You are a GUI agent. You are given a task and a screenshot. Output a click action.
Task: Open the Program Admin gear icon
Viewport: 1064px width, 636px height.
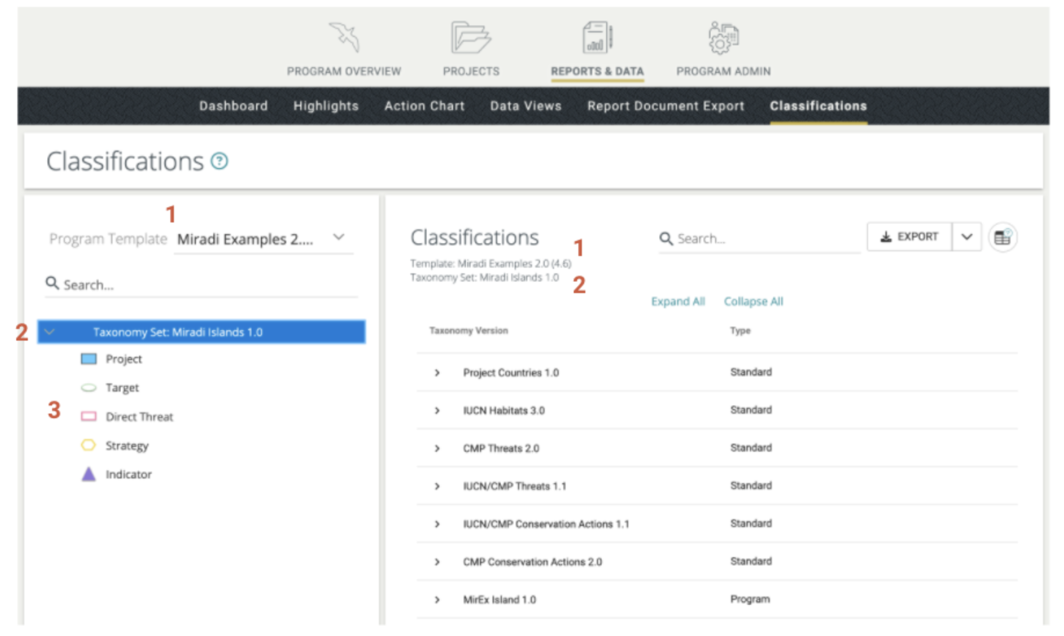coord(723,37)
